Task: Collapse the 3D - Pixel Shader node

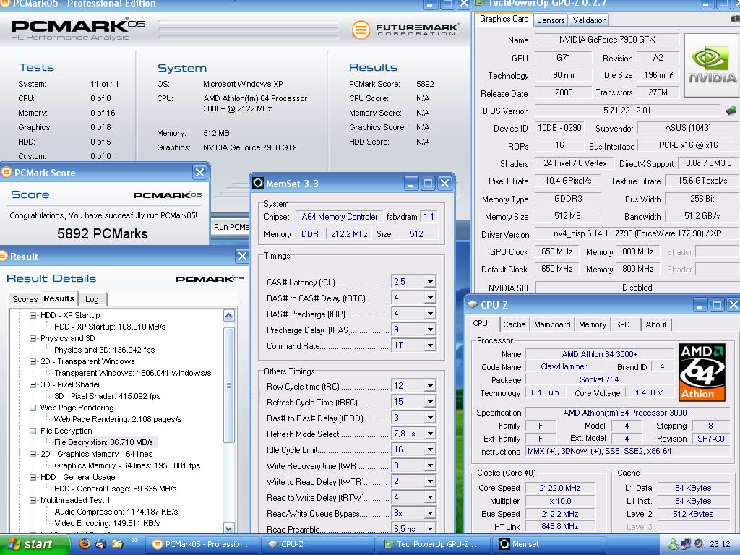Action: tap(33, 384)
